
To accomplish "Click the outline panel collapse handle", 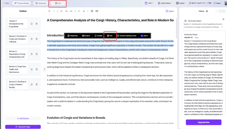I will tap(45, 69).
